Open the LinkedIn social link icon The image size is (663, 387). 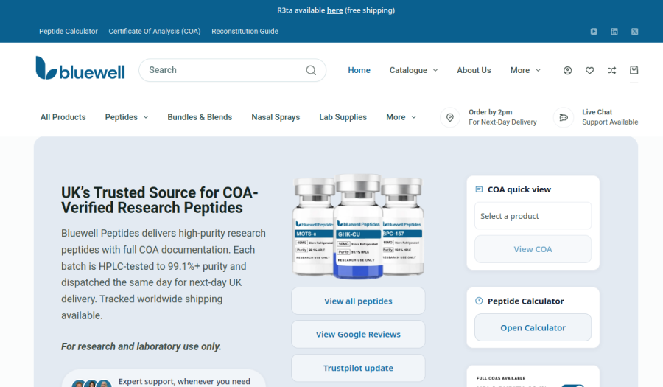click(614, 31)
